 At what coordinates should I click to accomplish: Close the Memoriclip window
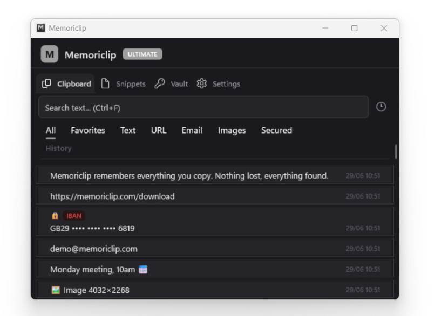(384, 28)
